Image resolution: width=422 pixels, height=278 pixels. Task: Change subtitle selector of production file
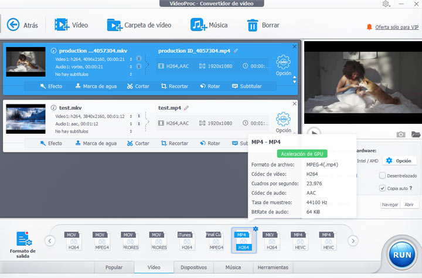pyautogui.click(x=131, y=74)
